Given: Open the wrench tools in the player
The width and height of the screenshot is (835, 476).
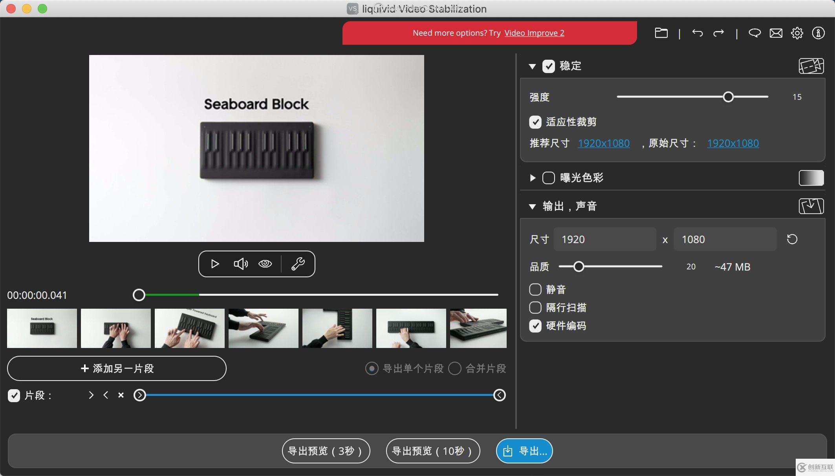Looking at the screenshot, I should [x=298, y=264].
